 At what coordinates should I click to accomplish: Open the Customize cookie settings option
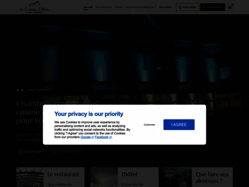click(x=149, y=125)
